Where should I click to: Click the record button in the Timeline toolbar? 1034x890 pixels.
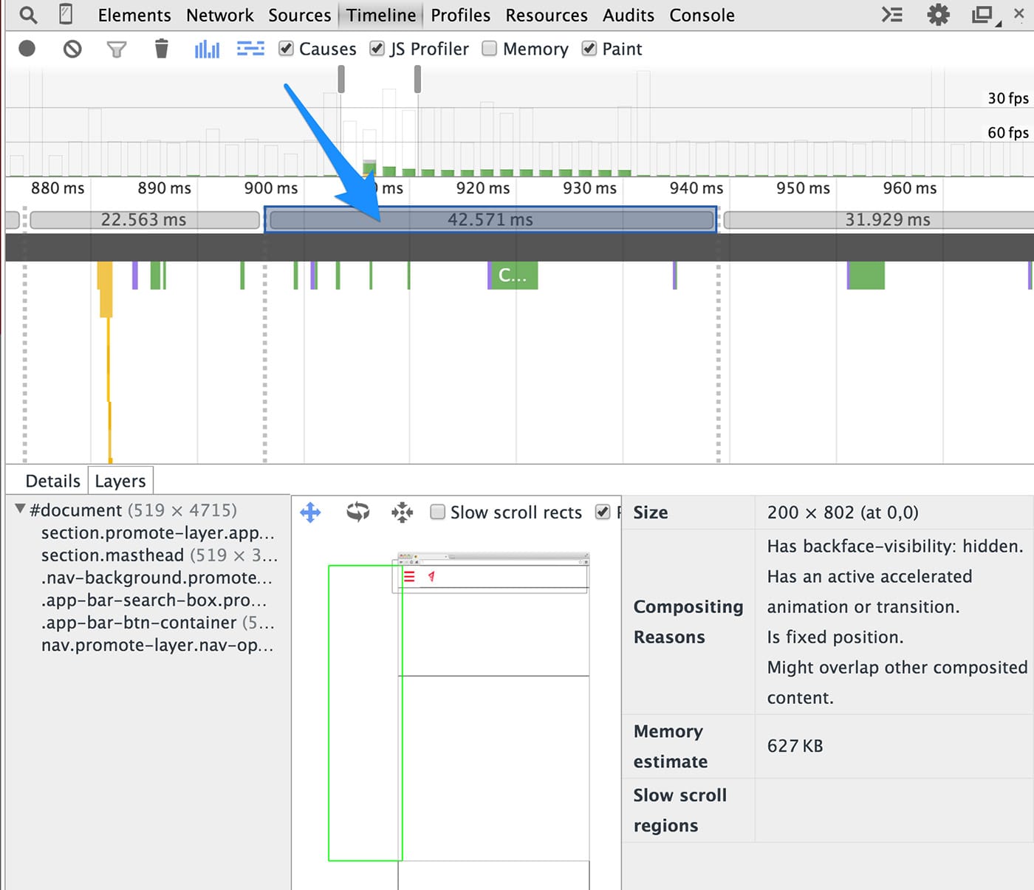(x=27, y=49)
